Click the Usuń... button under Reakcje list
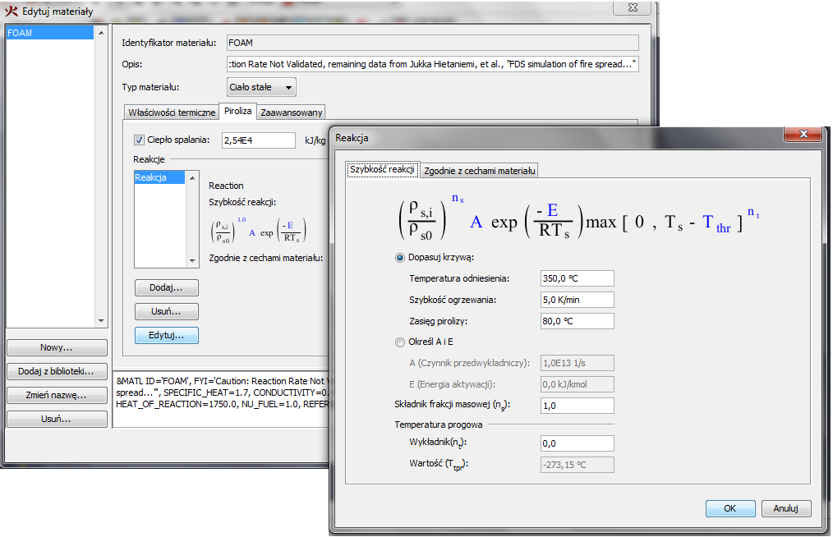833x537 pixels. point(166,312)
